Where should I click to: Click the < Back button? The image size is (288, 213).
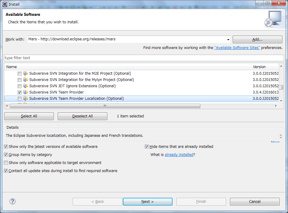(x=97, y=202)
